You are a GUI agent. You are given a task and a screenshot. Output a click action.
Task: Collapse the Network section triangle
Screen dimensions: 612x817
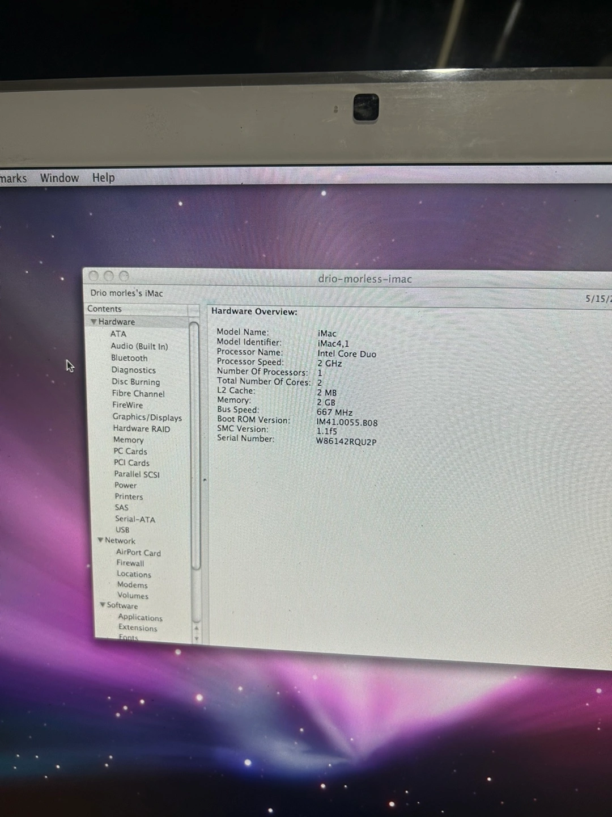coord(100,540)
